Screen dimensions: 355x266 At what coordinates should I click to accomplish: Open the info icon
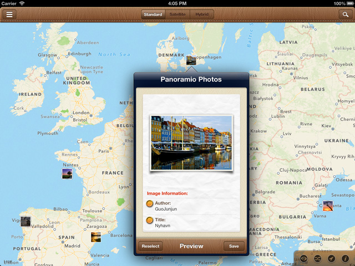pos(345,258)
